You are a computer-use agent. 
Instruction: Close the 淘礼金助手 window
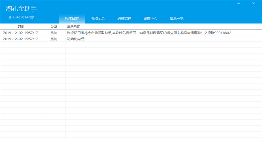pos(254,4)
